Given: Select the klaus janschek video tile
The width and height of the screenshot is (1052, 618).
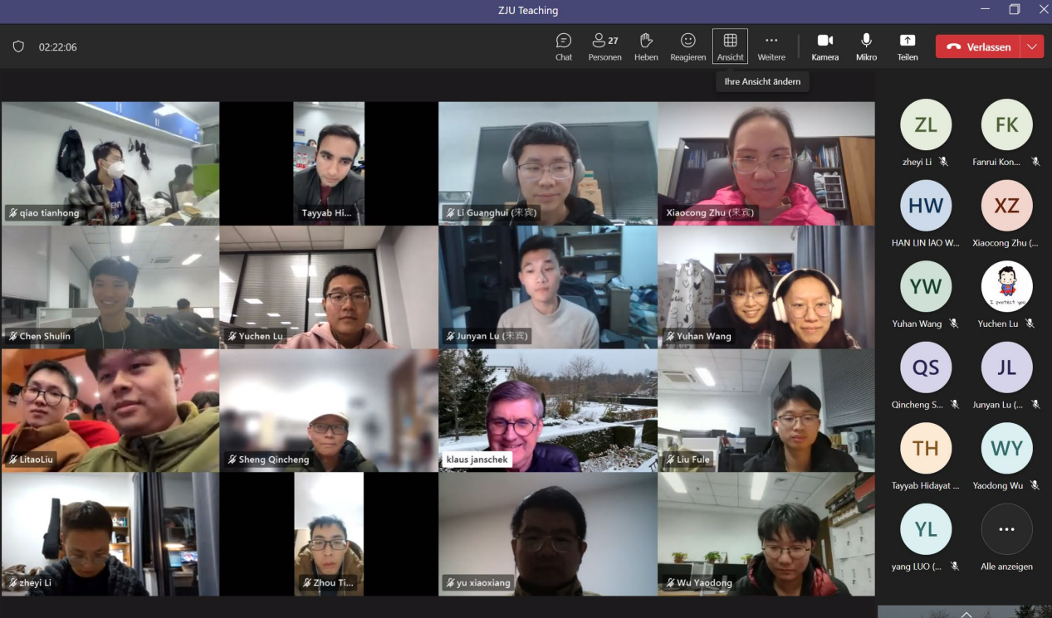Looking at the screenshot, I should (548, 411).
